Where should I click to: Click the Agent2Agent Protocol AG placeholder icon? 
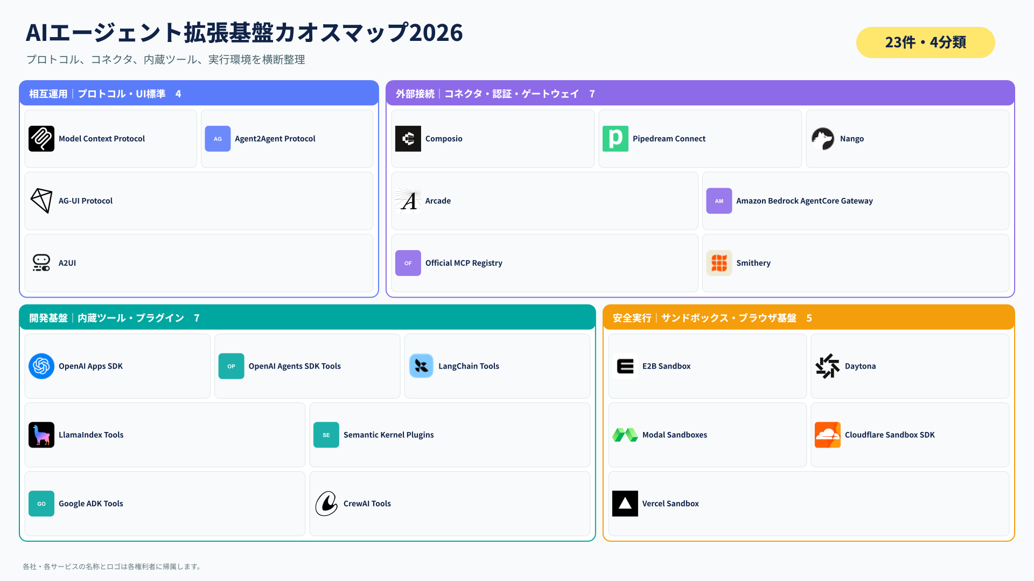click(218, 139)
